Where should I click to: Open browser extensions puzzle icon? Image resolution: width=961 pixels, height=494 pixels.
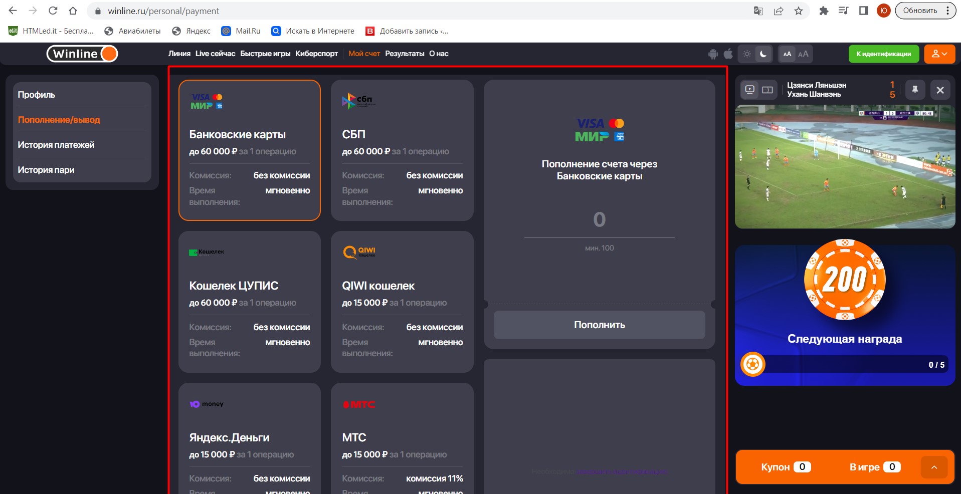tap(824, 11)
